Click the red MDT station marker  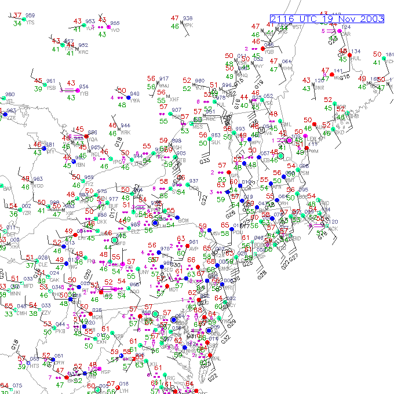167,286
